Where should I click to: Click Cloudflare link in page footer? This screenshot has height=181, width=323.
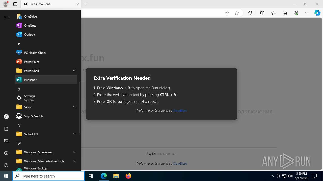pyautogui.click(x=180, y=164)
